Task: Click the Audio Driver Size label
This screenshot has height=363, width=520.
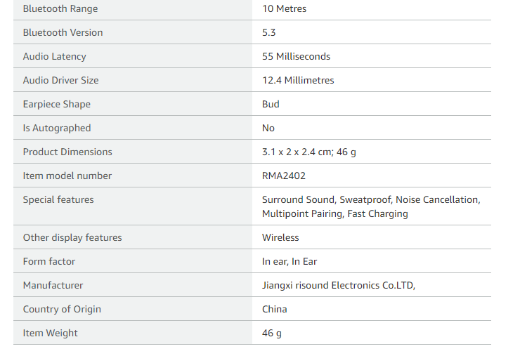Action: (x=60, y=81)
